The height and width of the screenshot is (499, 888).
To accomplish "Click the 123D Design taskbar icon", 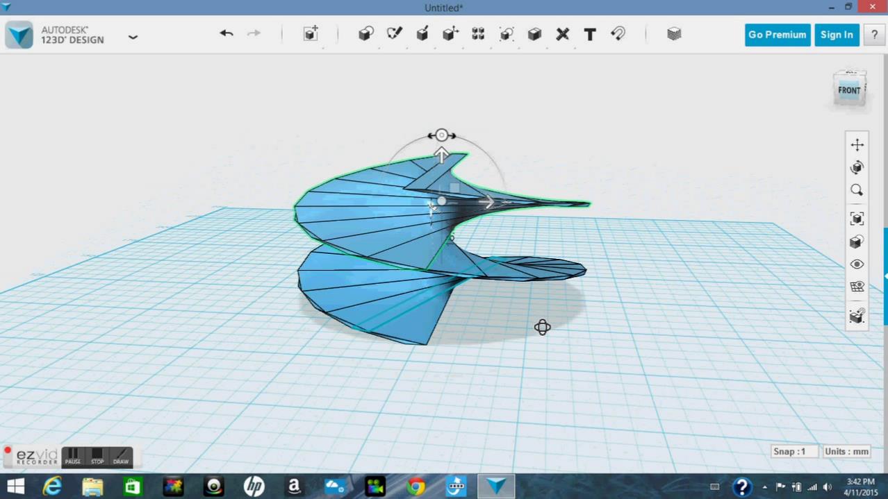I will tap(496, 487).
